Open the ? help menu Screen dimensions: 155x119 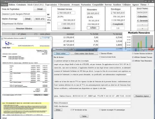click(x=148, y=5)
